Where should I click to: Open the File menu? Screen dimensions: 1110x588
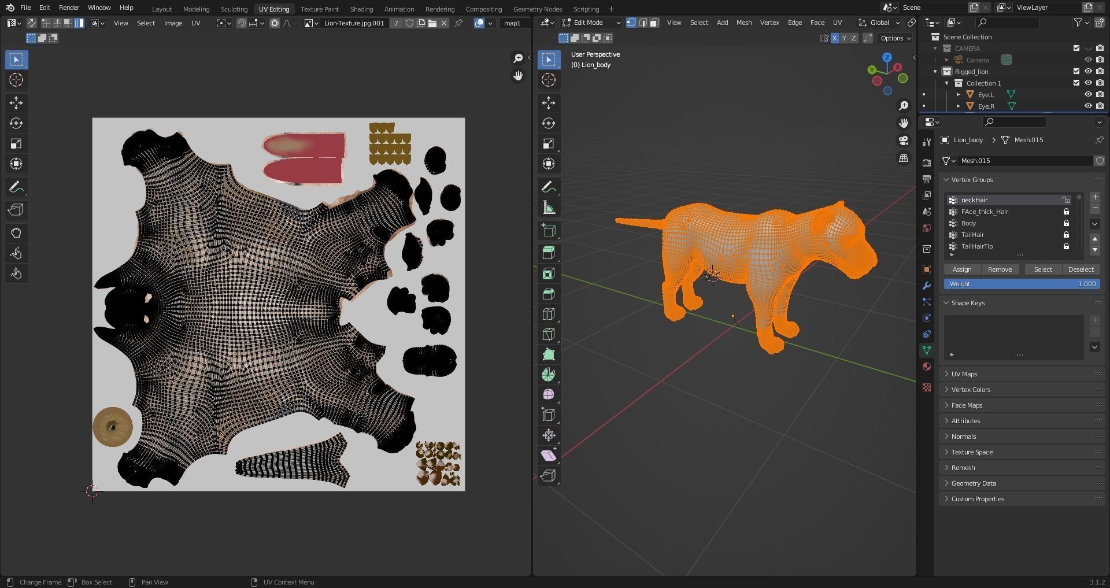[25, 8]
